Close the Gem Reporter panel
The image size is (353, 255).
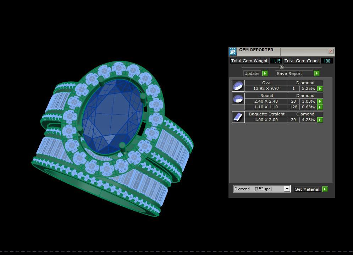tap(331, 51)
